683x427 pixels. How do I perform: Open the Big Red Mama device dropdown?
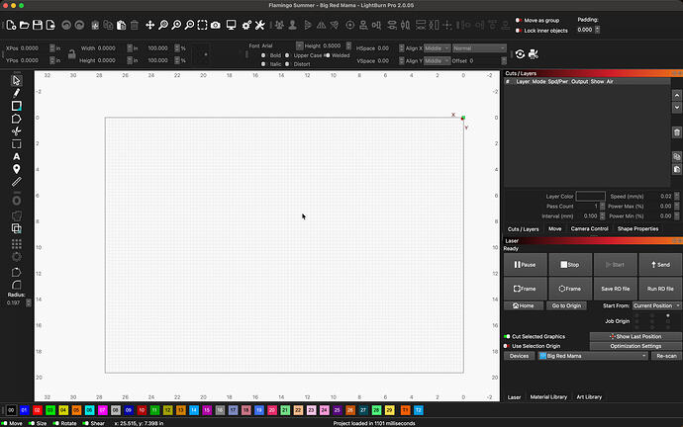[x=593, y=356]
